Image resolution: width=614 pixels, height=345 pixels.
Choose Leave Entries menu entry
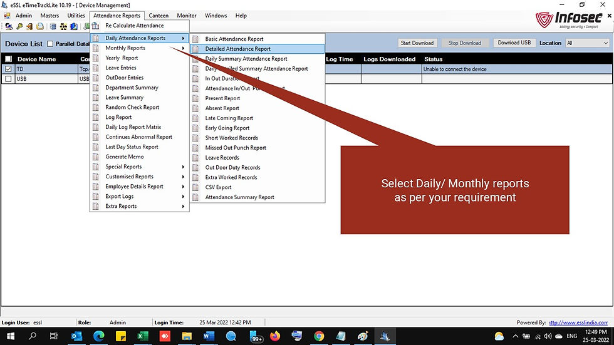139,68
